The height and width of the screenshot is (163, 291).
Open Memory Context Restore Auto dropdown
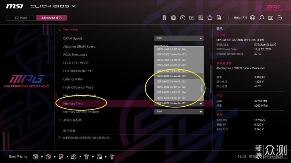[x=179, y=111]
